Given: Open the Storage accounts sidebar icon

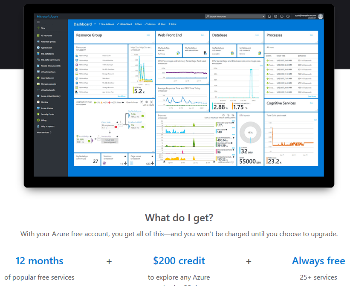Looking at the screenshot, I should coord(38,84).
